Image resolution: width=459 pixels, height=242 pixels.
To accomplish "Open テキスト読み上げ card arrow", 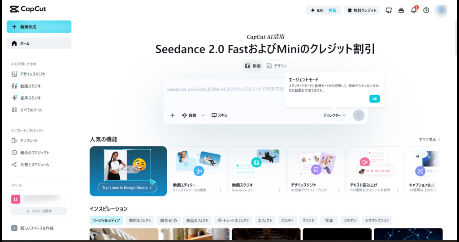I will coord(398,190).
